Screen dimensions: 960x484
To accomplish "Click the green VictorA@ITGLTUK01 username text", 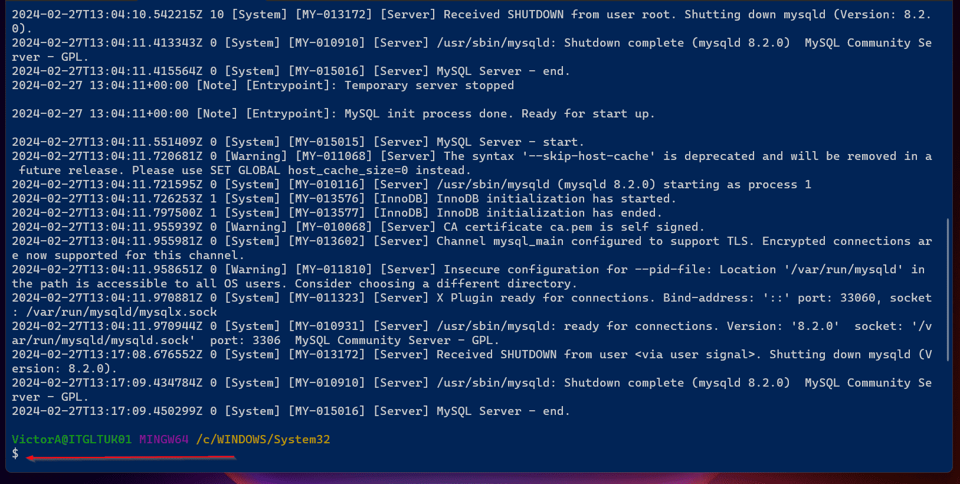I will pyautogui.click(x=71, y=439).
